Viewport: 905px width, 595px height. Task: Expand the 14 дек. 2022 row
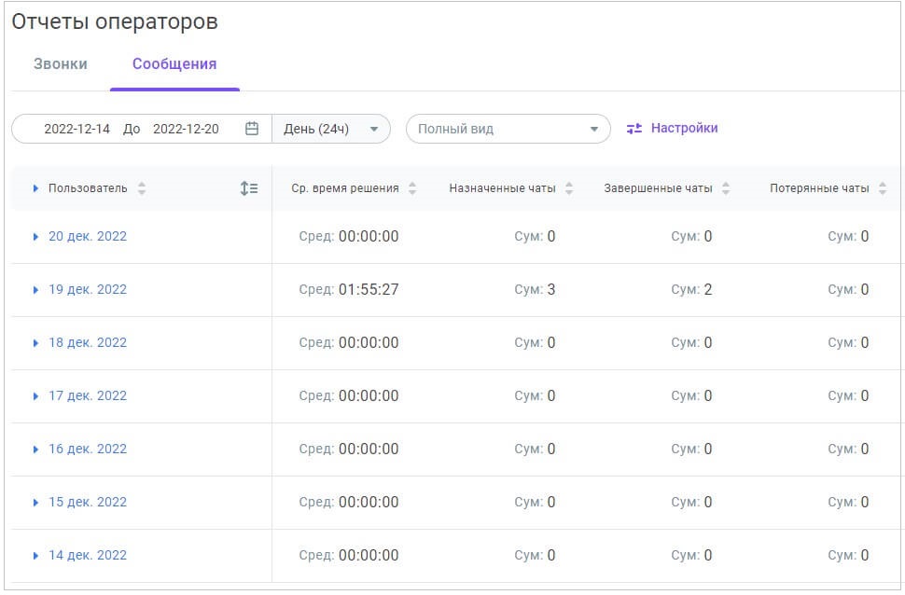[x=35, y=556]
